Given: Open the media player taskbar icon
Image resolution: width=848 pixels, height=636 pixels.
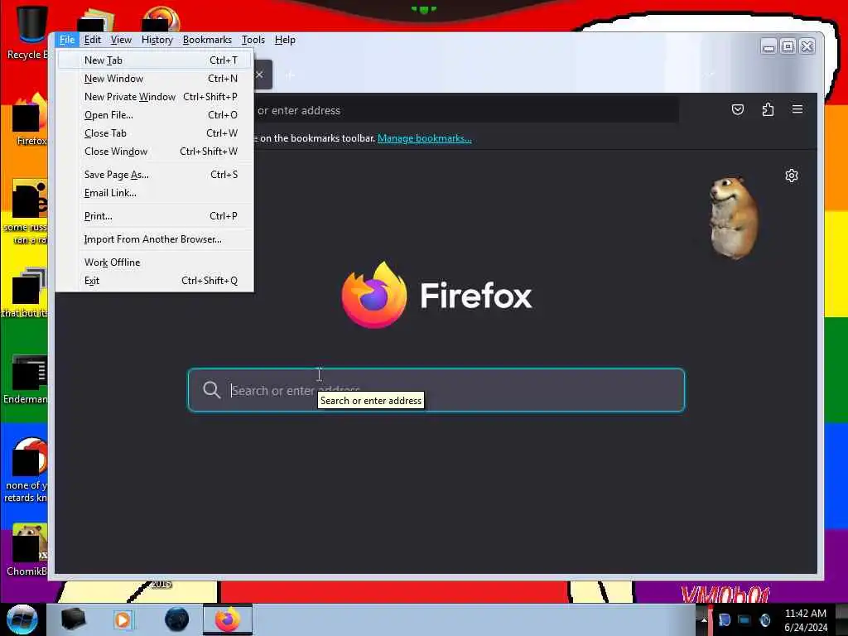Looking at the screenshot, I should (x=123, y=619).
